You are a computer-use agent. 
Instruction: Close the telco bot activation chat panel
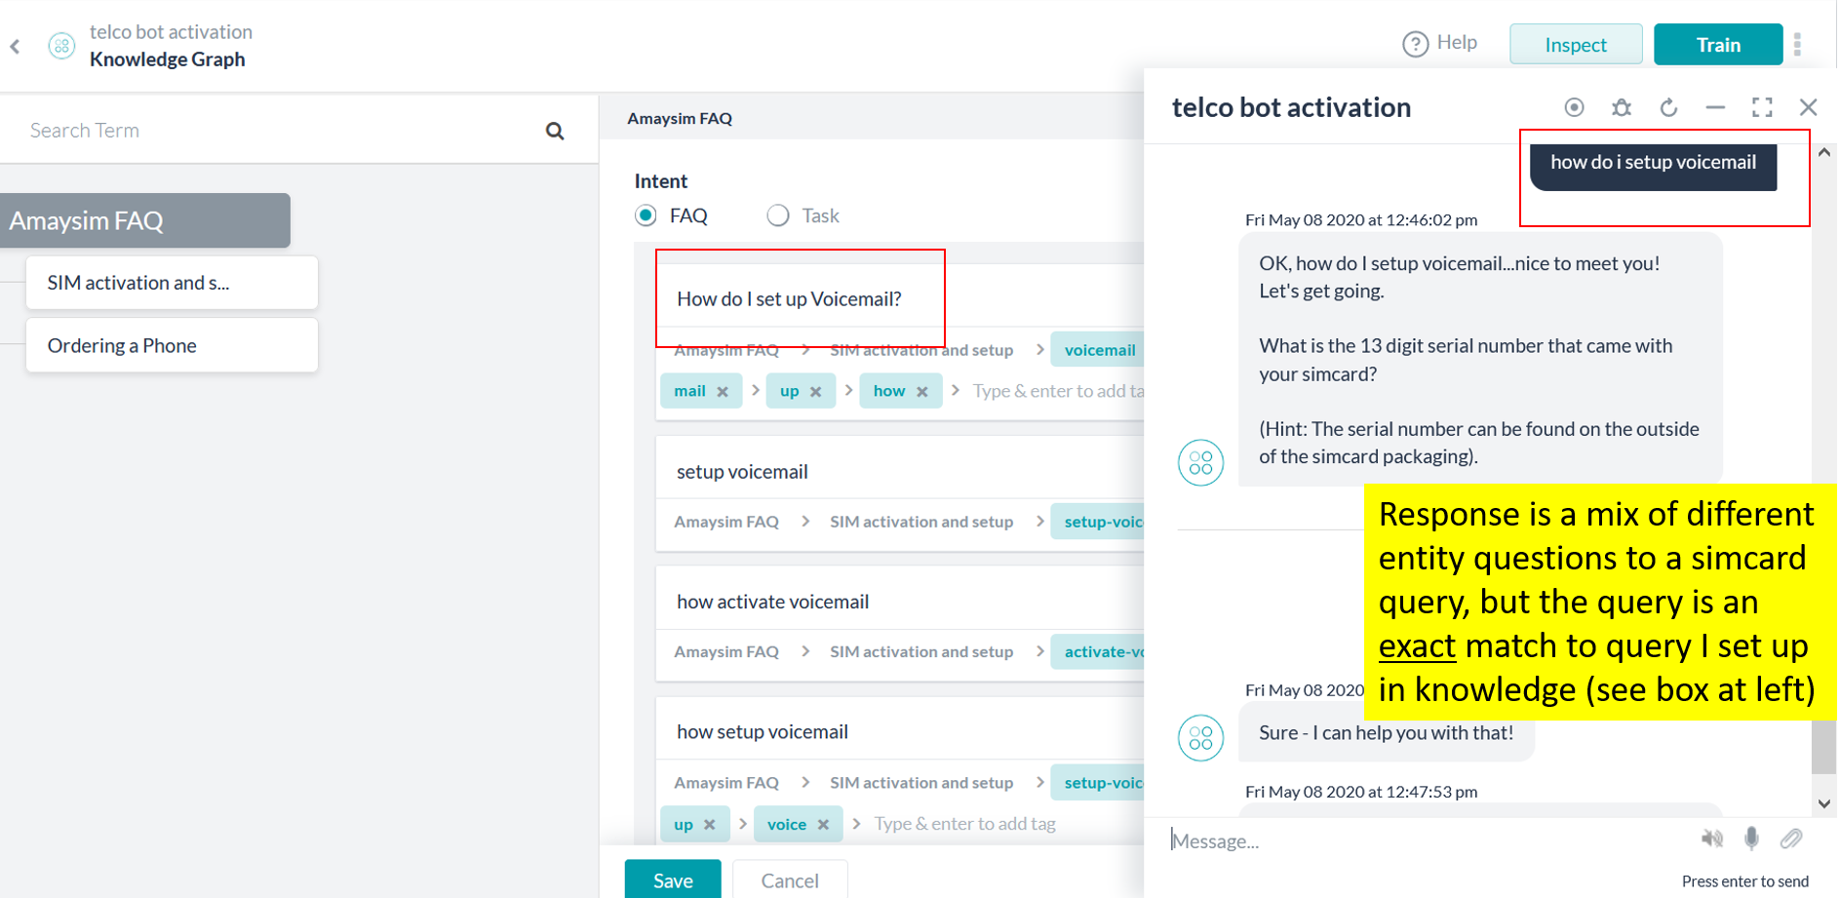point(1808,107)
